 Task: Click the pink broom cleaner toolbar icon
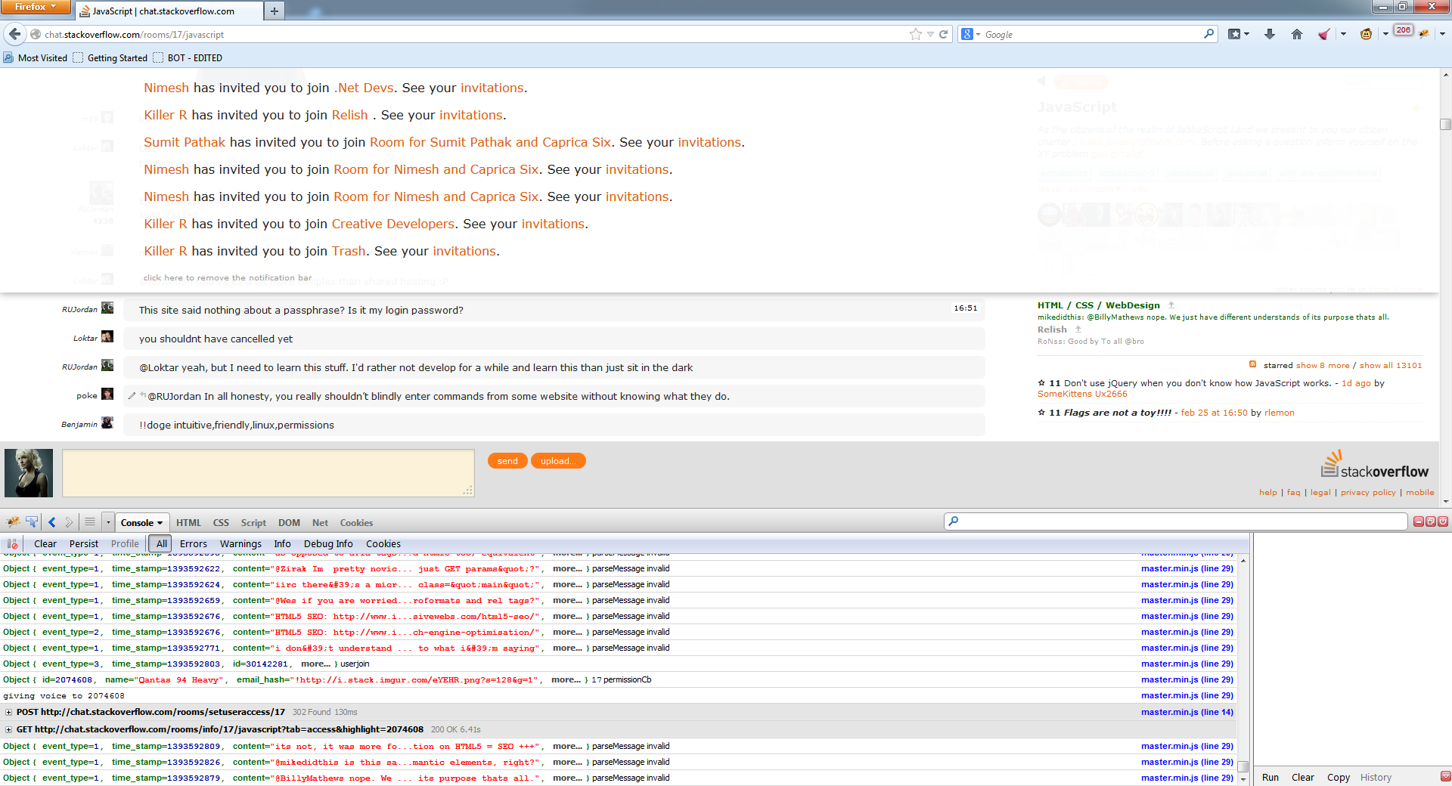click(x=1324, y=34)
